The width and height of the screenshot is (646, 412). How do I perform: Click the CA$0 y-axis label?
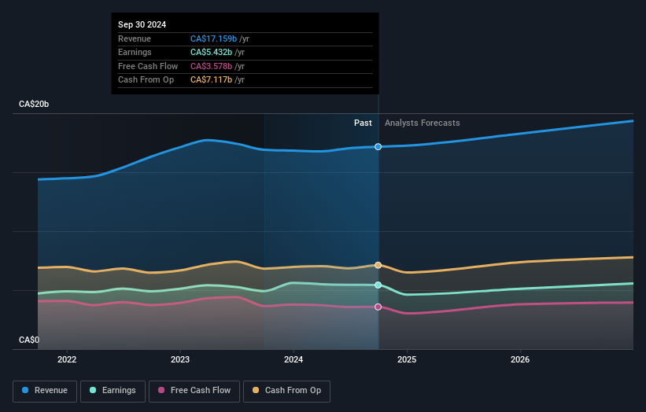point(29,340)
